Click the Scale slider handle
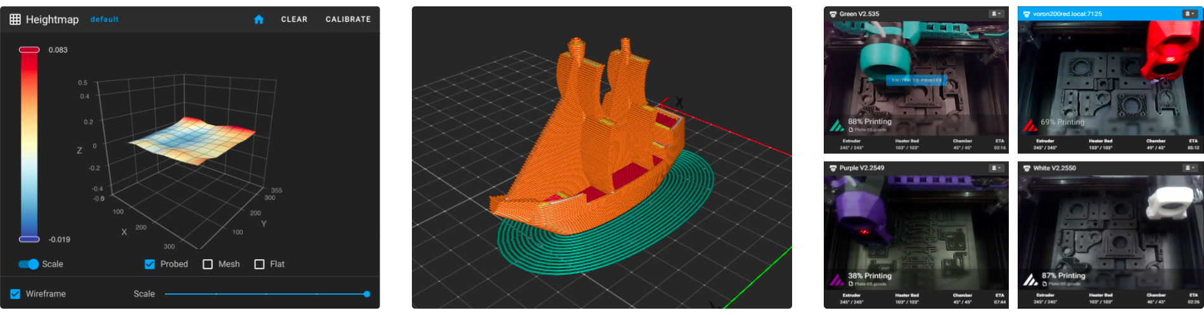Viewport: 1204px width, 315px height. click(367, 294)
